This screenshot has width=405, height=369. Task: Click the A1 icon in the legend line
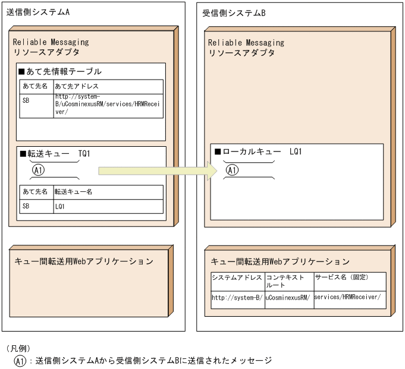tap(20, 361)
